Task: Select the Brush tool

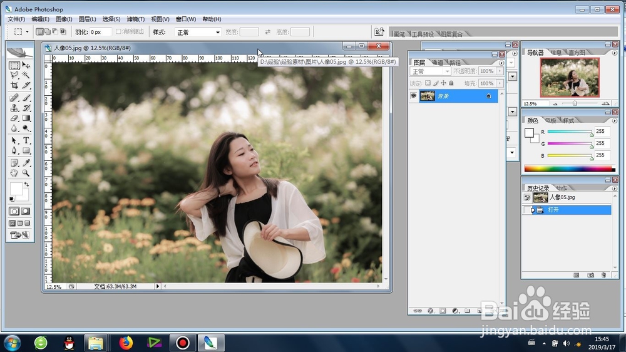Action: tap(26, 98)
